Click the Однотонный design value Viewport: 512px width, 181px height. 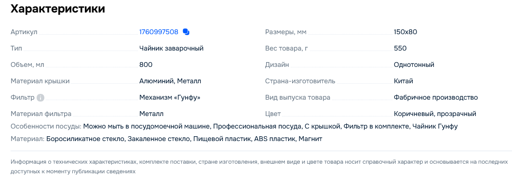414,65
